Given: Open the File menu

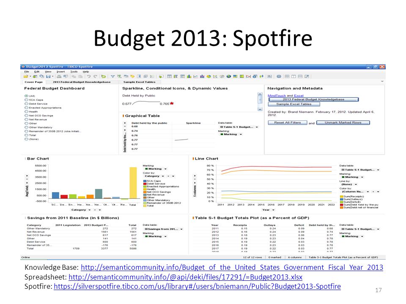Looking at the screenshot, I should [27, 72].
